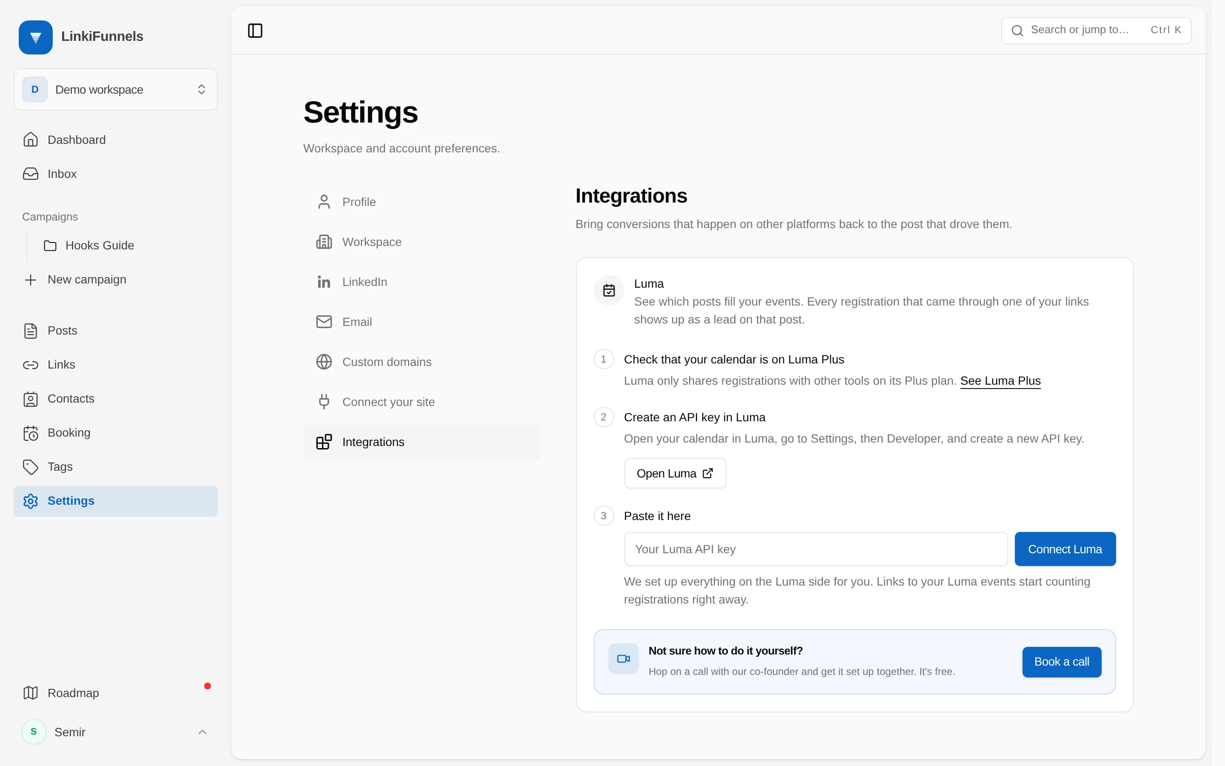Open the Demo workspace switcher
Image resolution: width=1225 pixels, height=766 pixels.
(115, 89)
